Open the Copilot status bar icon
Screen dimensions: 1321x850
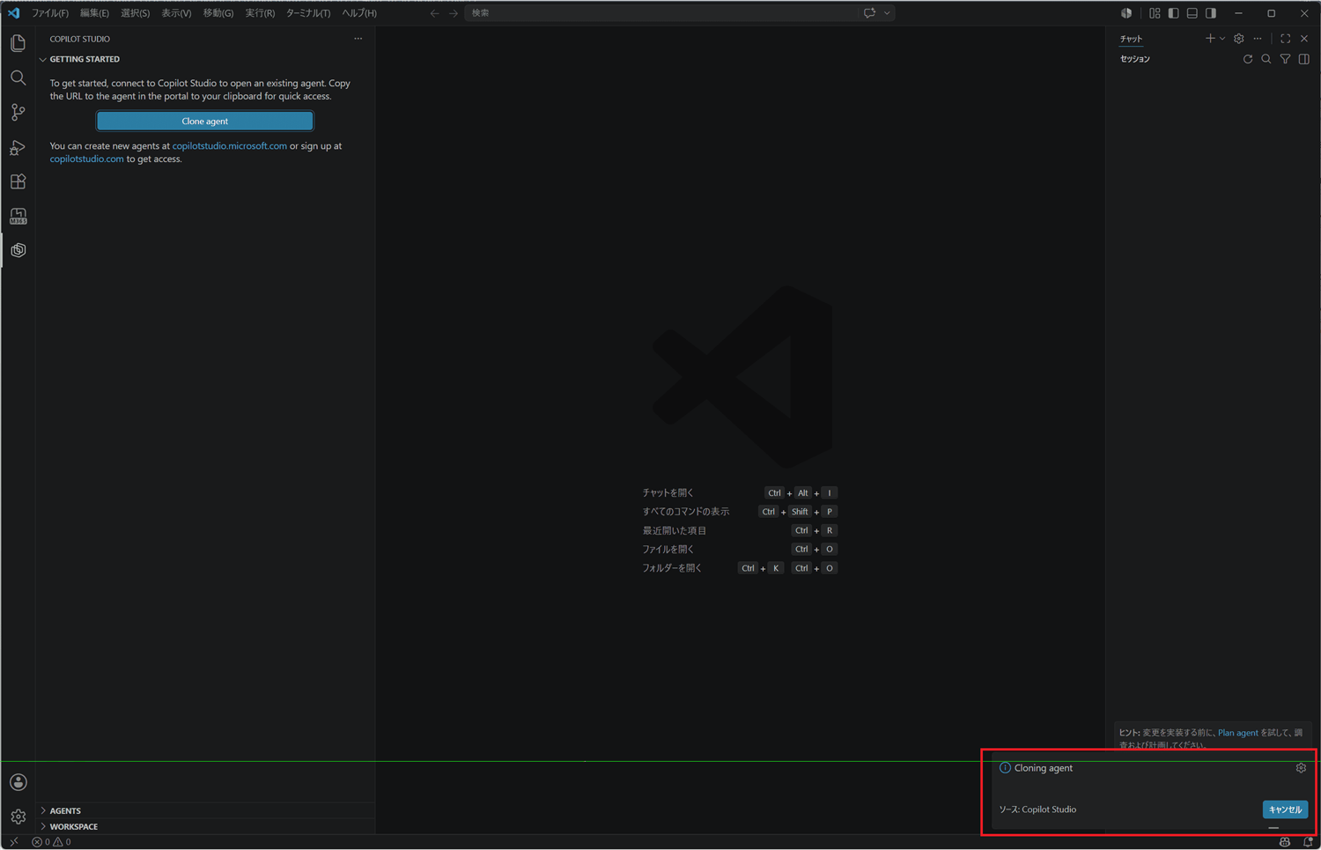1285,842
